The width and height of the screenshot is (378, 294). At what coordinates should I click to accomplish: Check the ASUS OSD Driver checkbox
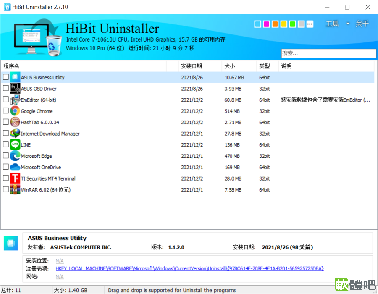click(6, 88)
